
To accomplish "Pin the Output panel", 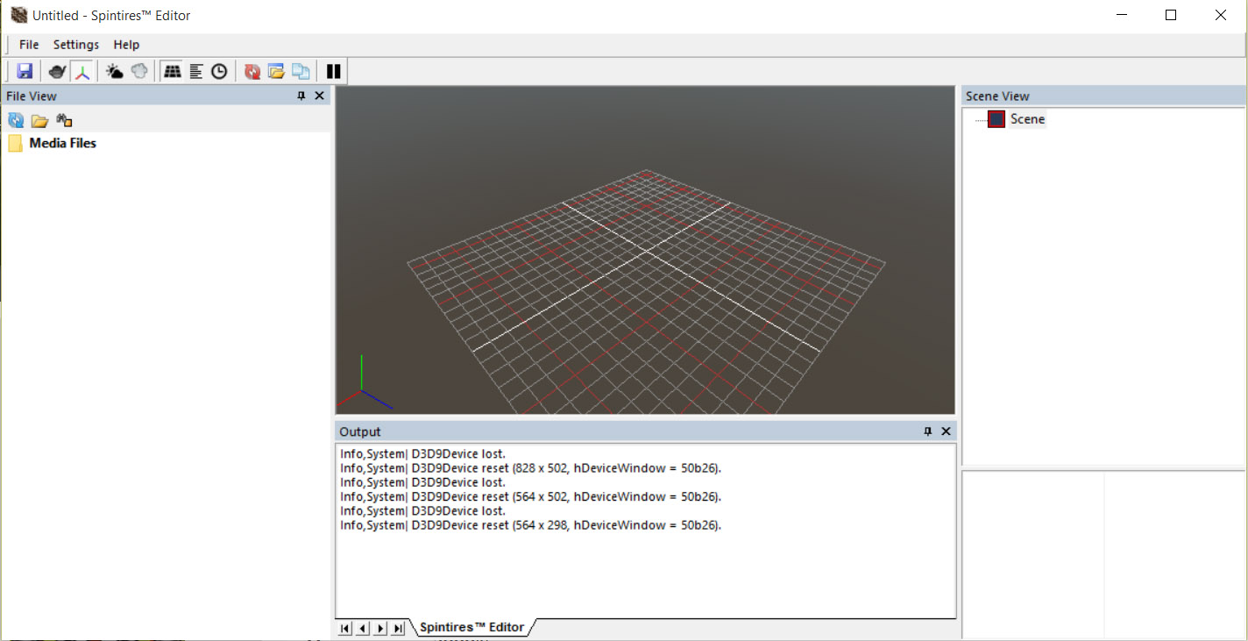I will click(928, 431).
